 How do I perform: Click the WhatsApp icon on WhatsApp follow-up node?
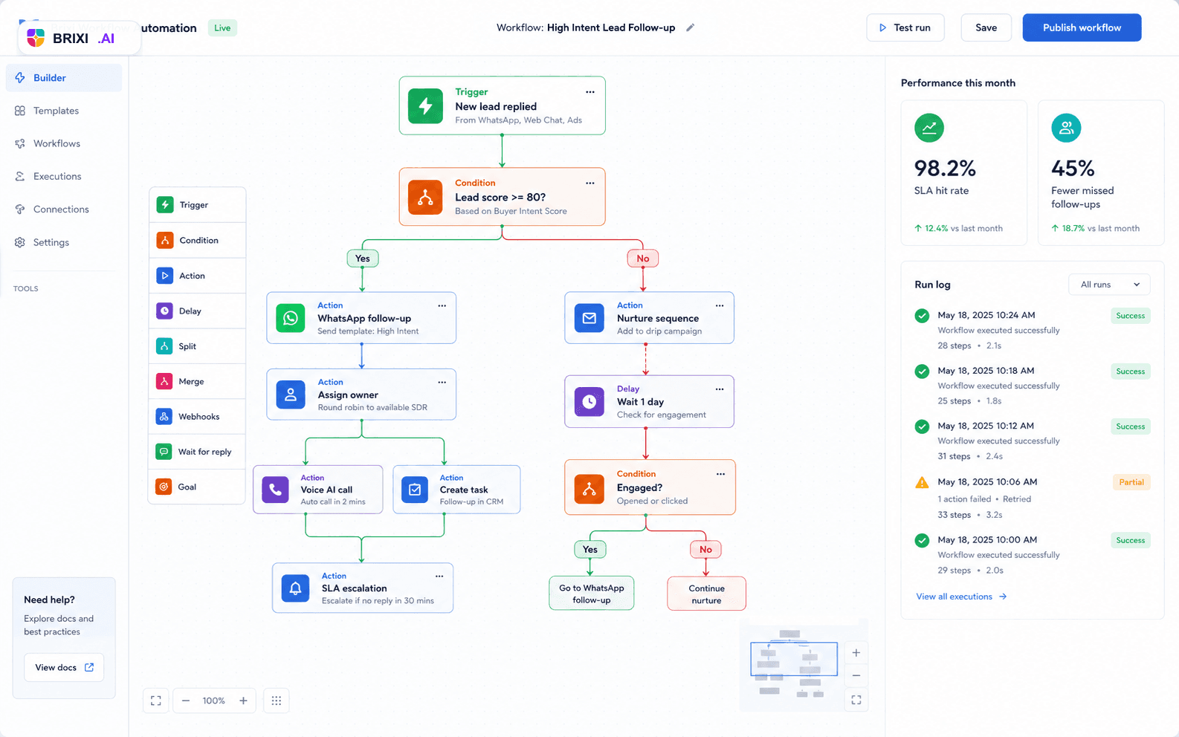tap(291, 318)
